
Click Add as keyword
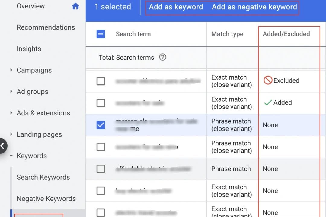(176, 7)
